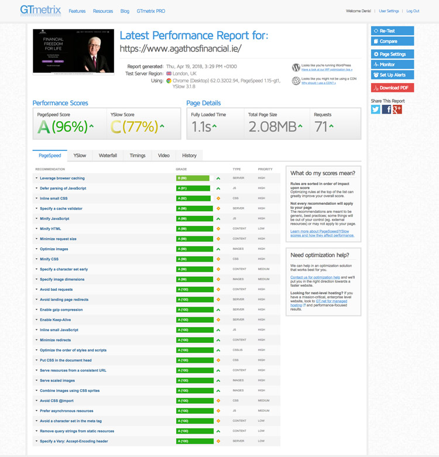439x457 pixels.
Task: Select the PageSpeed tab
Action: pos(50,156)
